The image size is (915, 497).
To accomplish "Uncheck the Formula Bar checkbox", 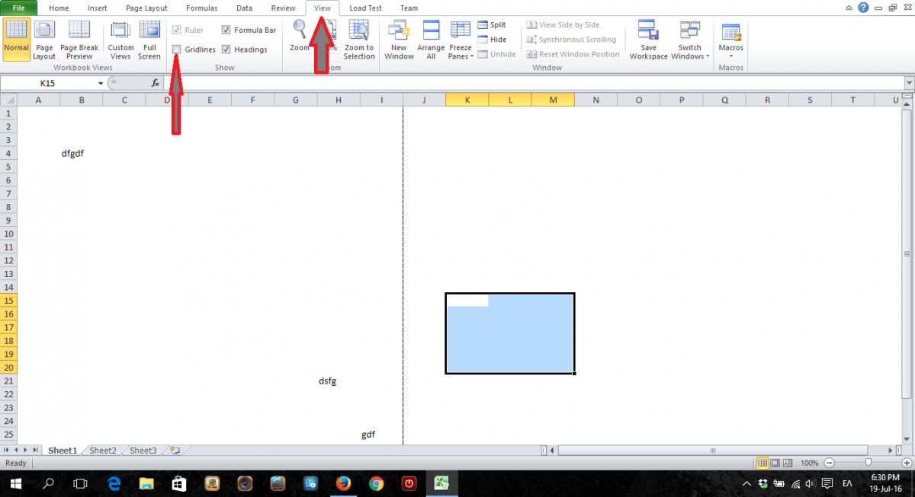I will pyautogui.click(x=226, y=30).
